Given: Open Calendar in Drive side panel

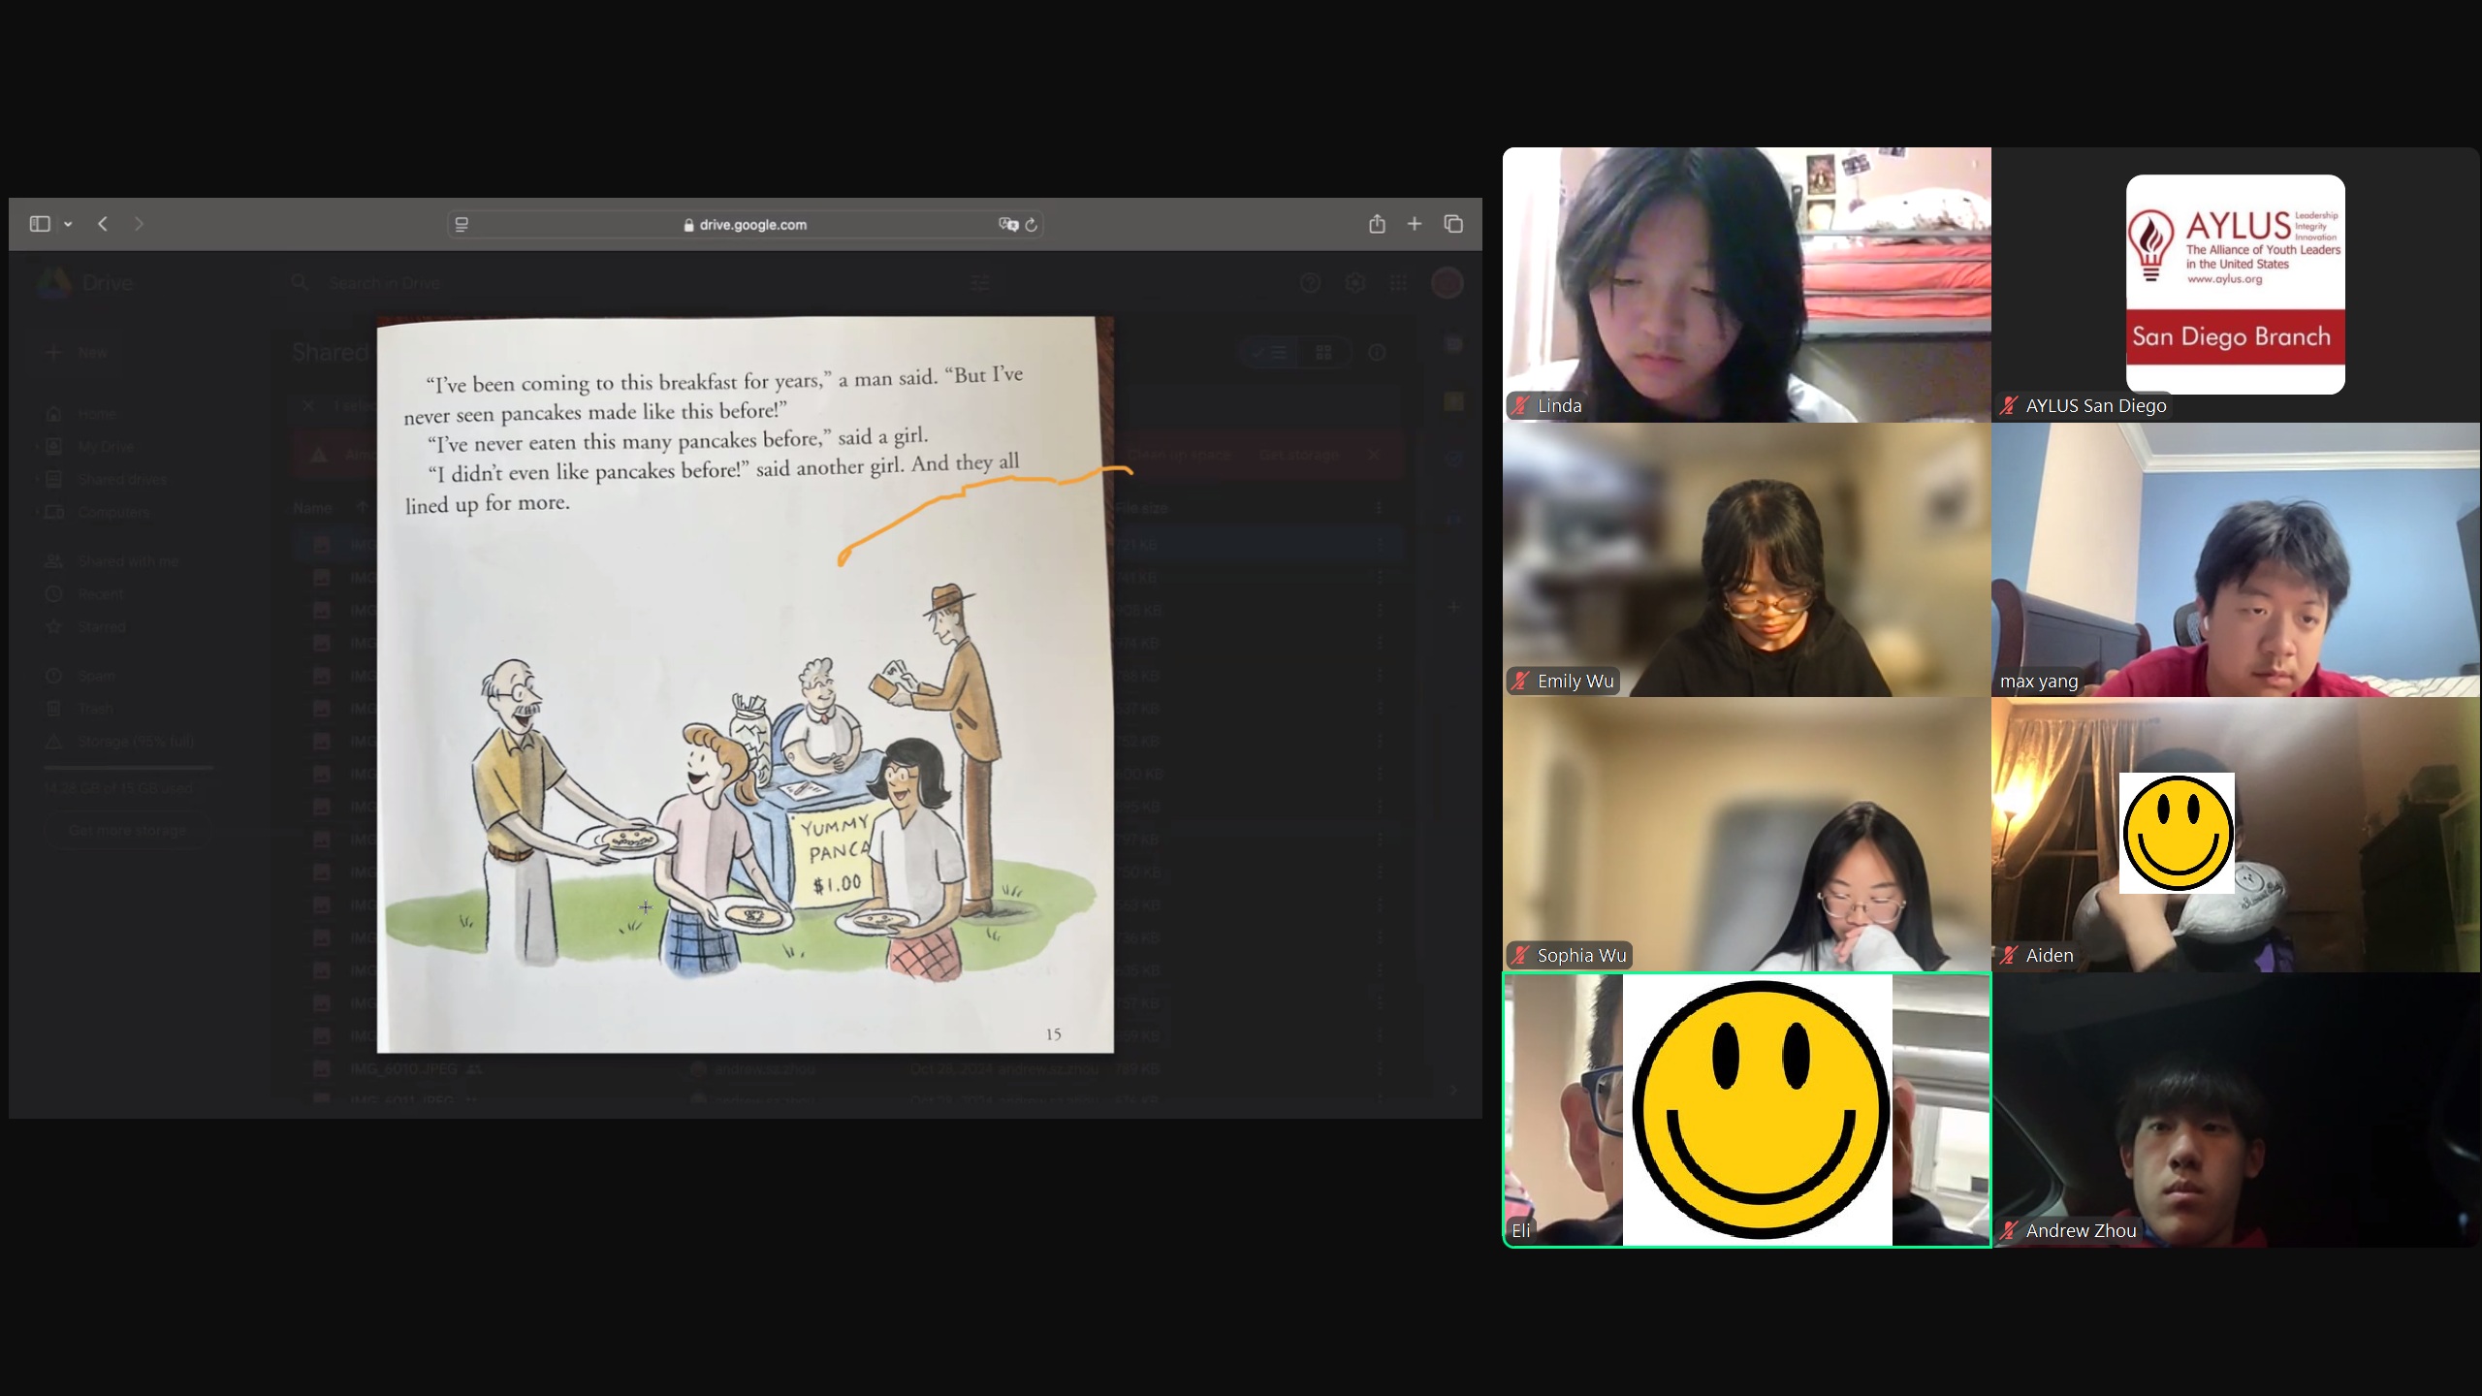Looking at the screenshot, I should (1453, 344).
